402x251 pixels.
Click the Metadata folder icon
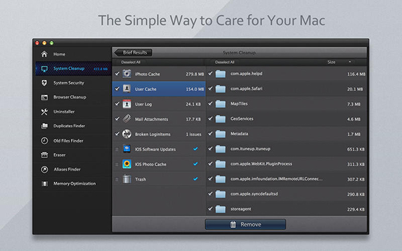[220, 134]
